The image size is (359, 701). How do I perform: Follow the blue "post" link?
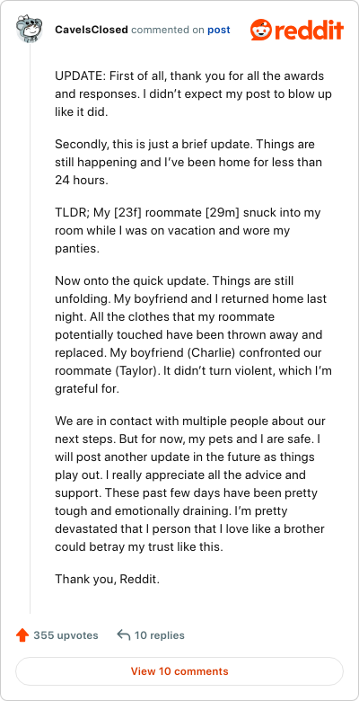click(218, 30)
